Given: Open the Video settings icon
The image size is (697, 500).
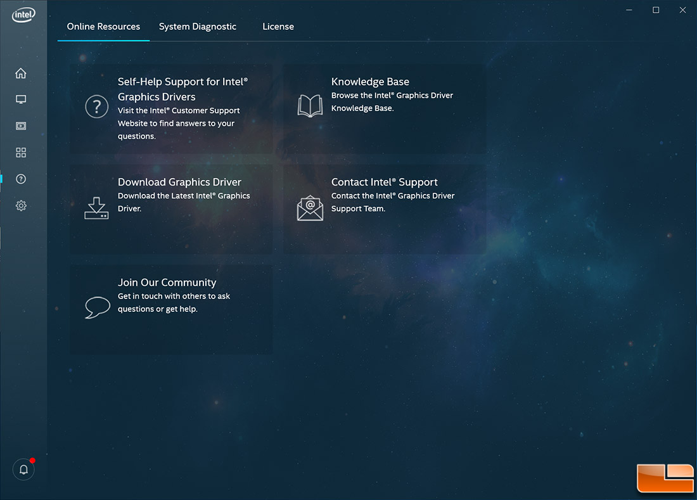Looking at the screenshot, I should (x=21, y=125).
